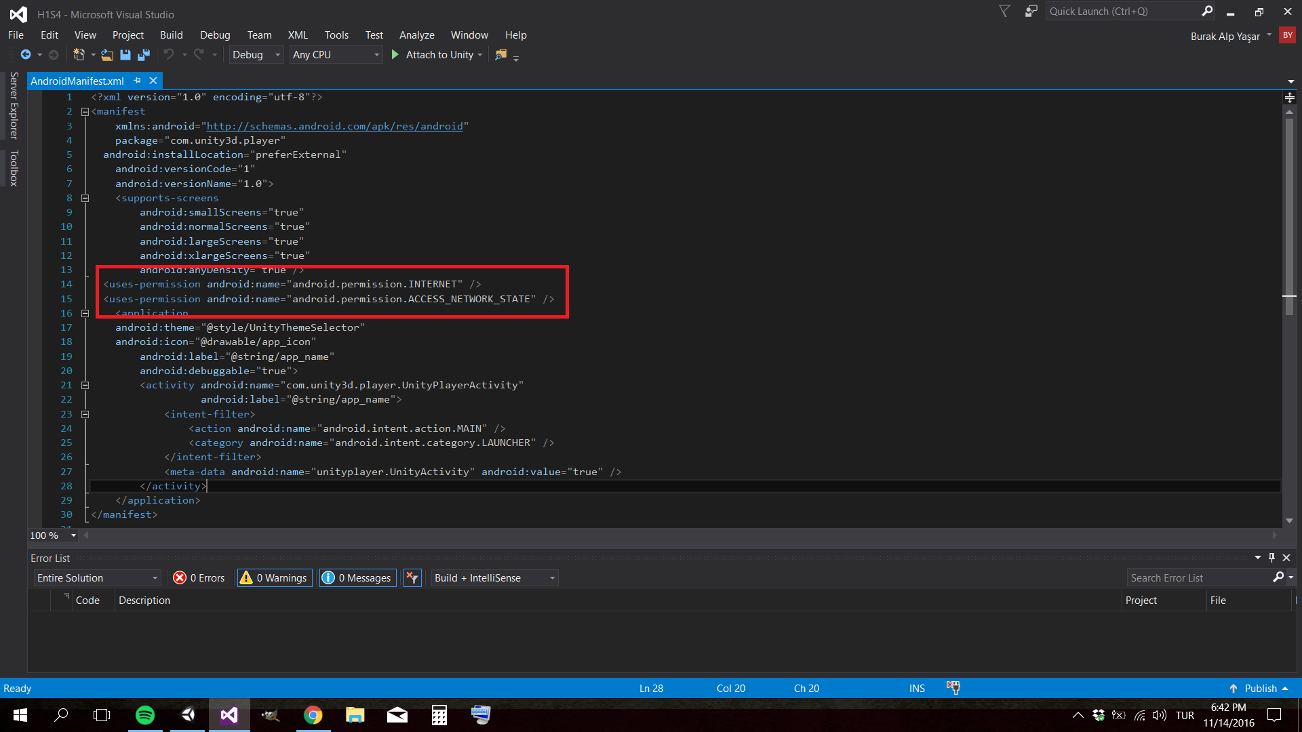This screenshot has height=732, width=1302.
Task: Click the Quick Launch search icon
Action: 1206,10
